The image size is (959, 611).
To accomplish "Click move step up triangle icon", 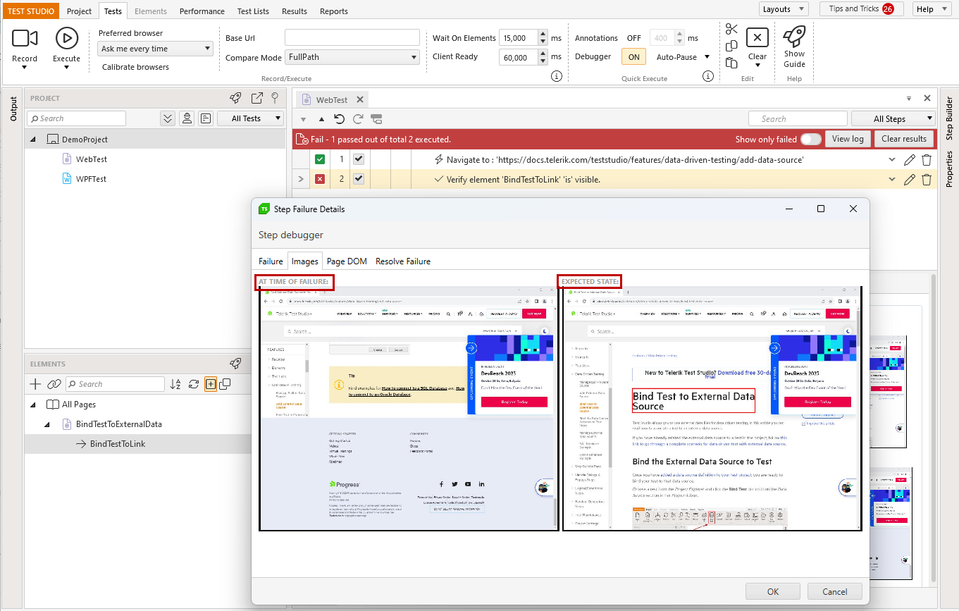I will click(321, 119).
